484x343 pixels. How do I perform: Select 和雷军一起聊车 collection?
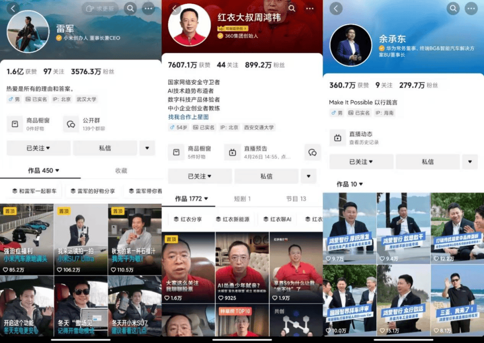(x=34, y=191)
